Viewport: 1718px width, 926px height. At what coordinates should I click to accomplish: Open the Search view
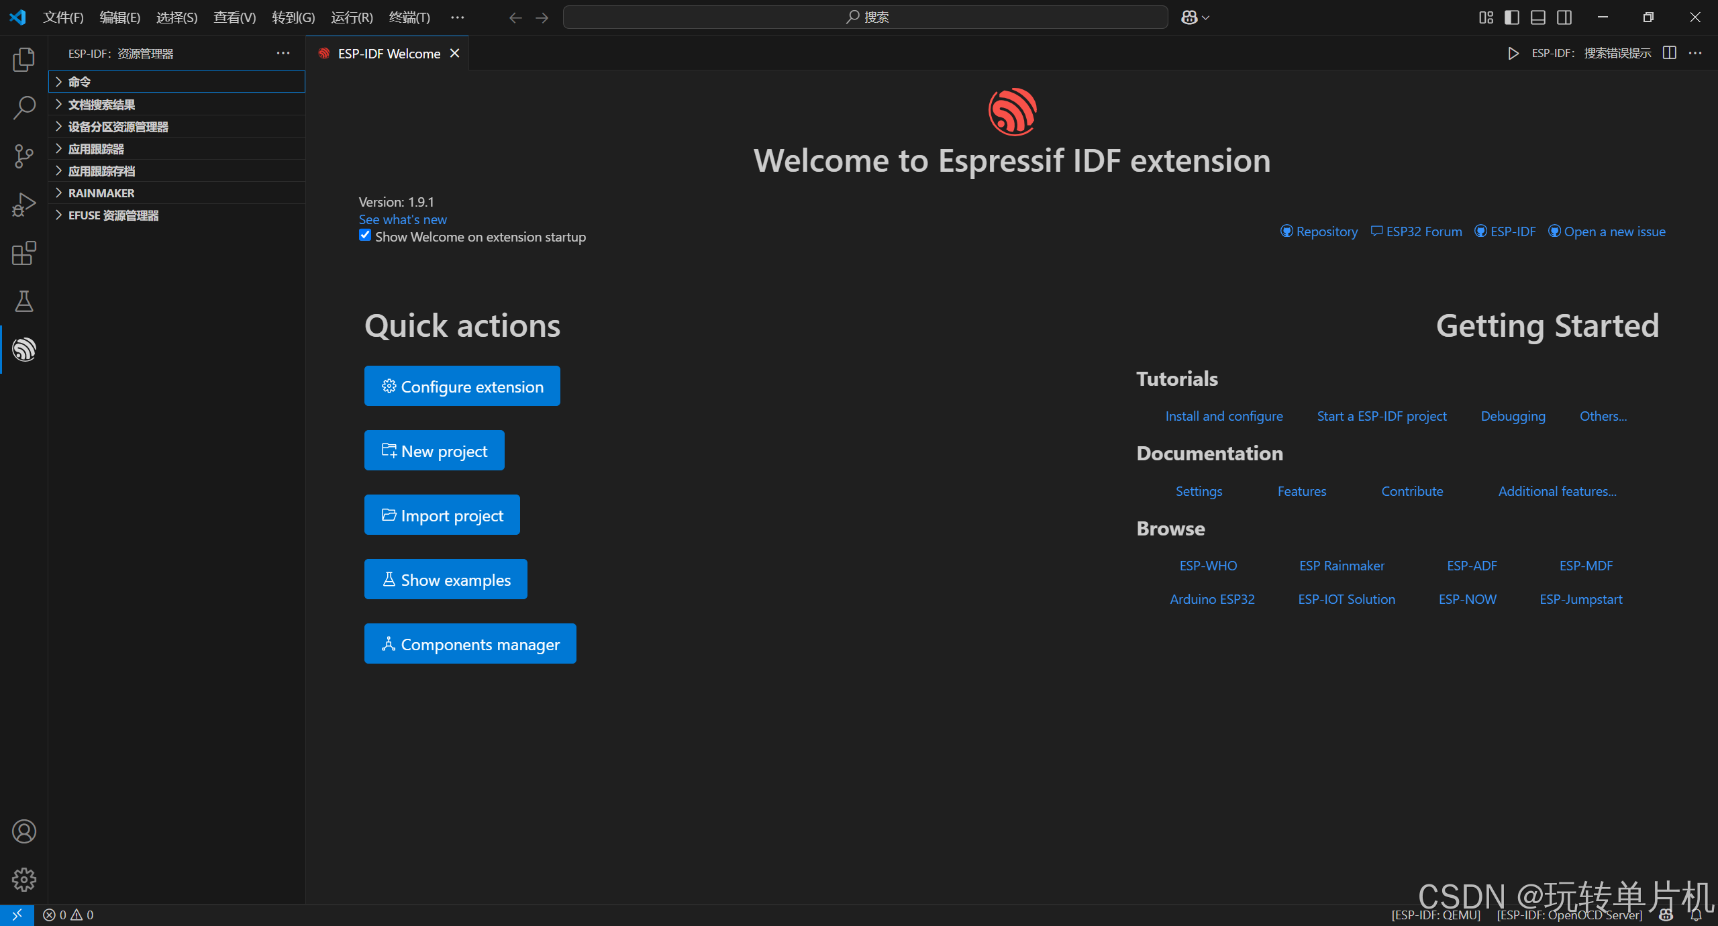click(x=24, y=107)
